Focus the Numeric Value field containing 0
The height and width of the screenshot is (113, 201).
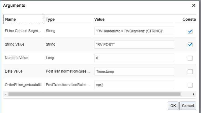(x=134, y=58)
